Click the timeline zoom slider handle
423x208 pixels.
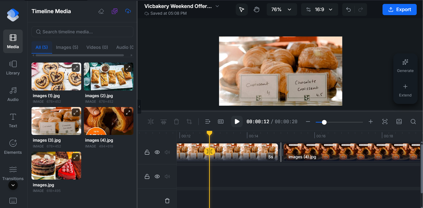coord(324,122)
